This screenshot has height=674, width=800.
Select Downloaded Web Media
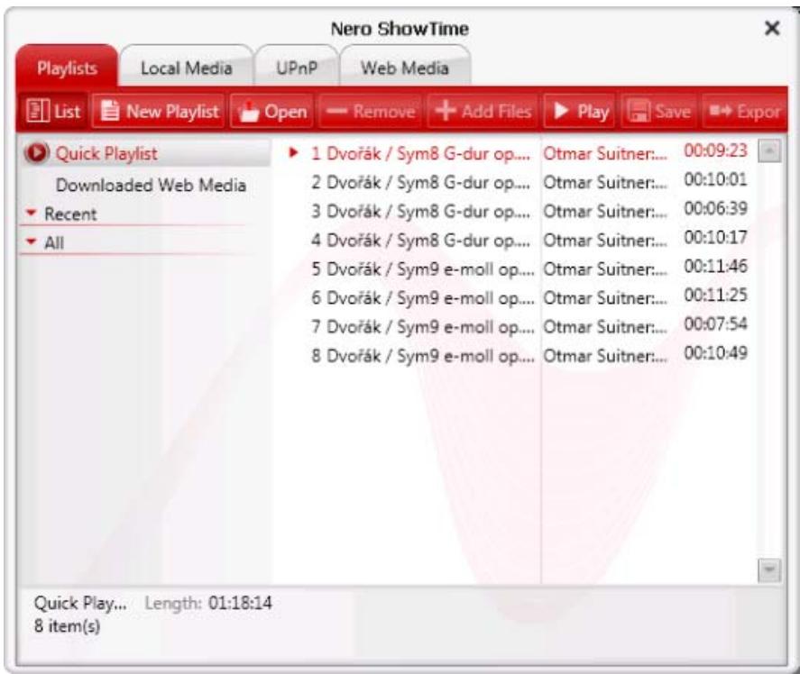(151, 185)
